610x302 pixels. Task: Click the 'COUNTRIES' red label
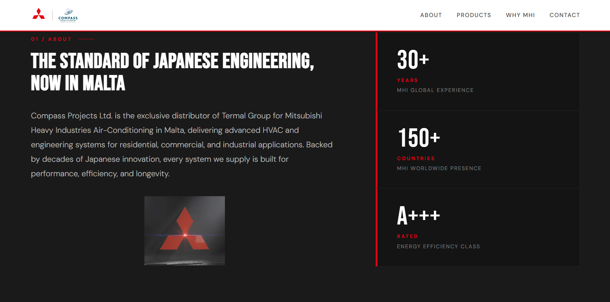click(416, 159)
